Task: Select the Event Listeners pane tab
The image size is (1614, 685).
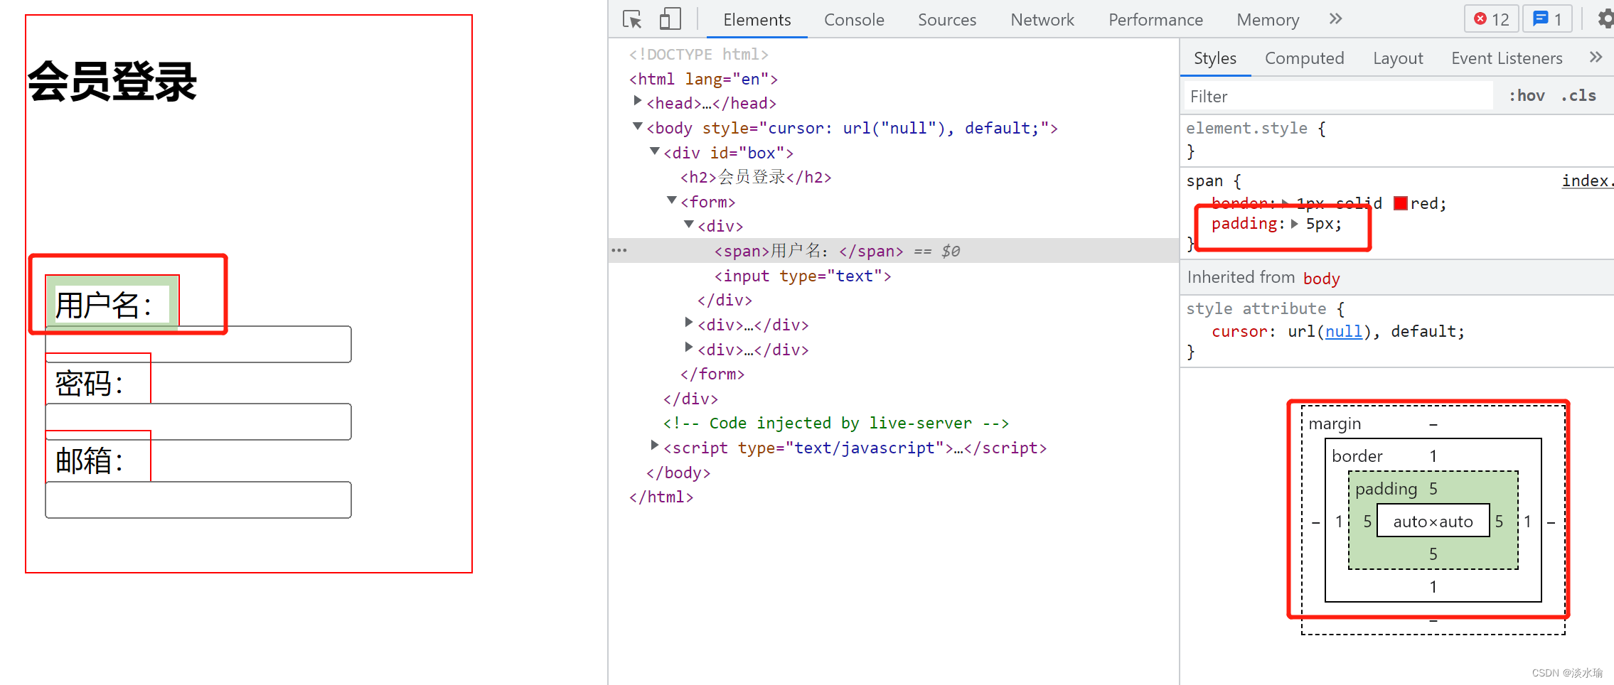Action: coord(1507,58)
